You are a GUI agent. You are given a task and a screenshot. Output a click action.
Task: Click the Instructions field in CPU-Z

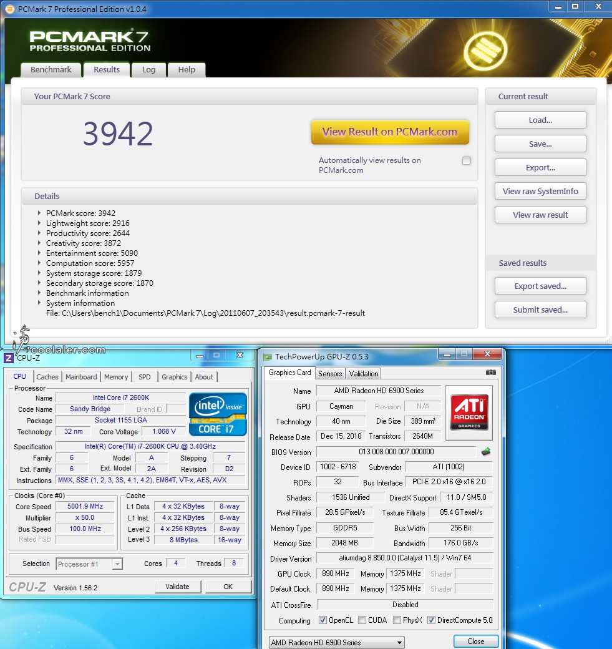[x=150, y=480]
